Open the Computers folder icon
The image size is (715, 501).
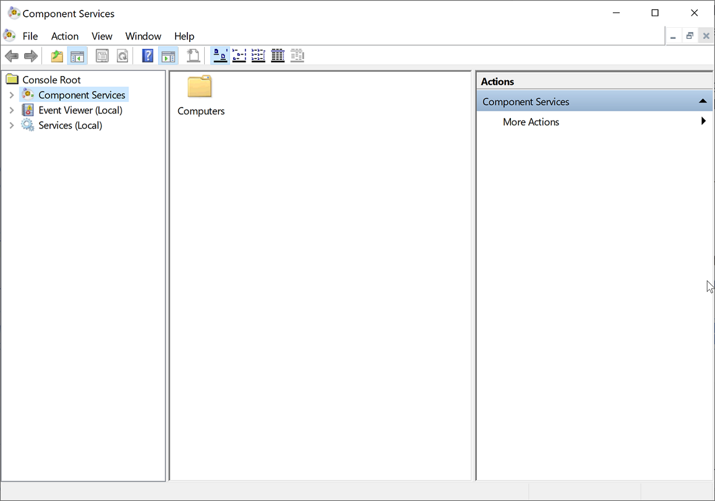pos(199,86)
